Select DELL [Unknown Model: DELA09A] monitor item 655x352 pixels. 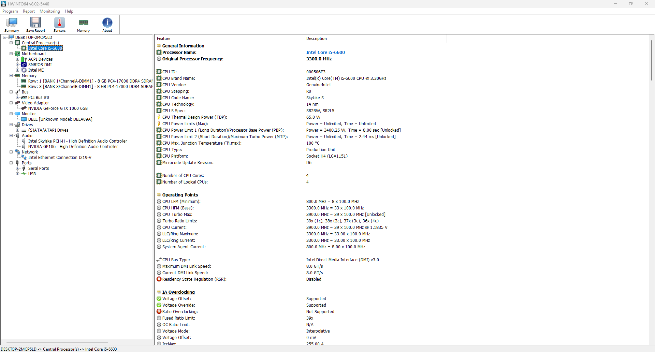click(60, 119)
